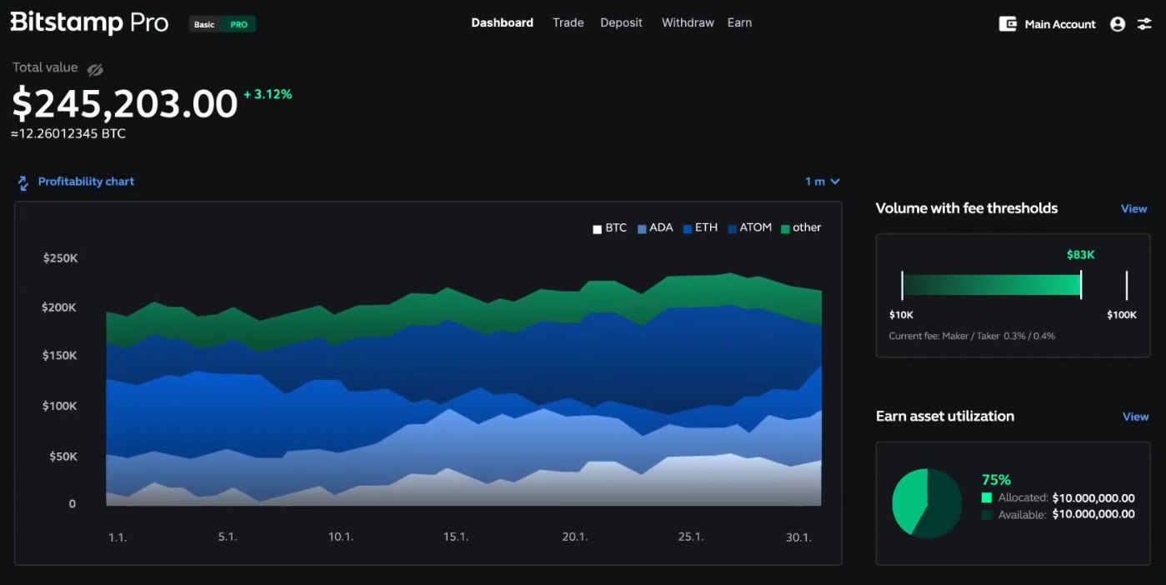Click the green fee volume progress bar
The image size is (1166, 585).
(991, 285)
